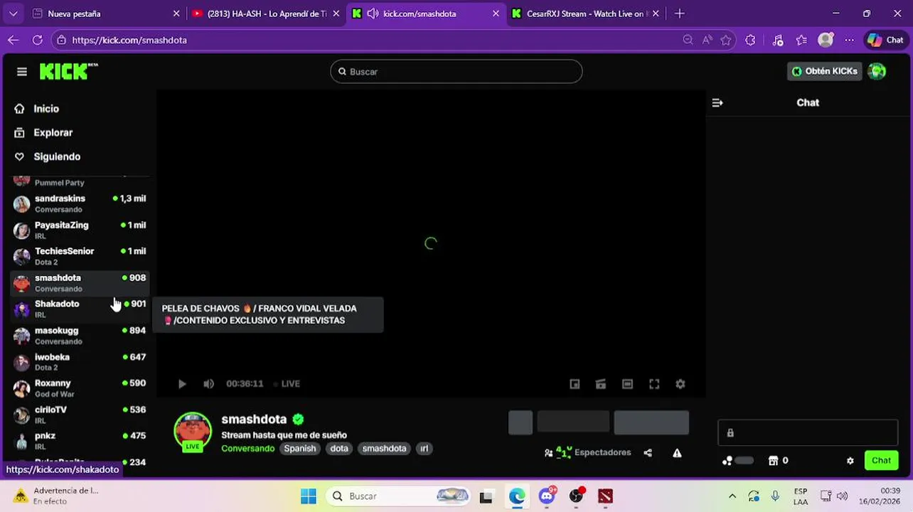
Task: Click the Spanish tag
Action: (x=300, y=449)
